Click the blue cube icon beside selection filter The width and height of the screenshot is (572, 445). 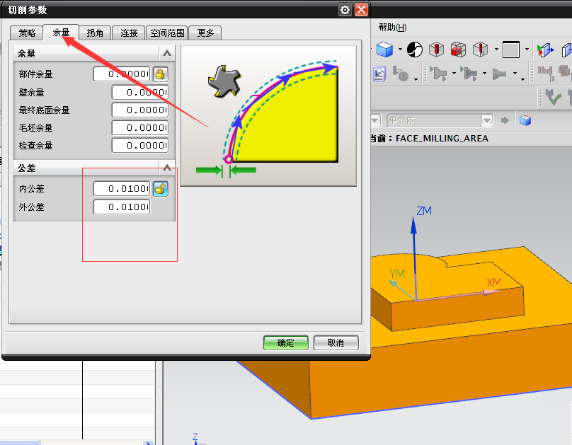pos(525,120)
